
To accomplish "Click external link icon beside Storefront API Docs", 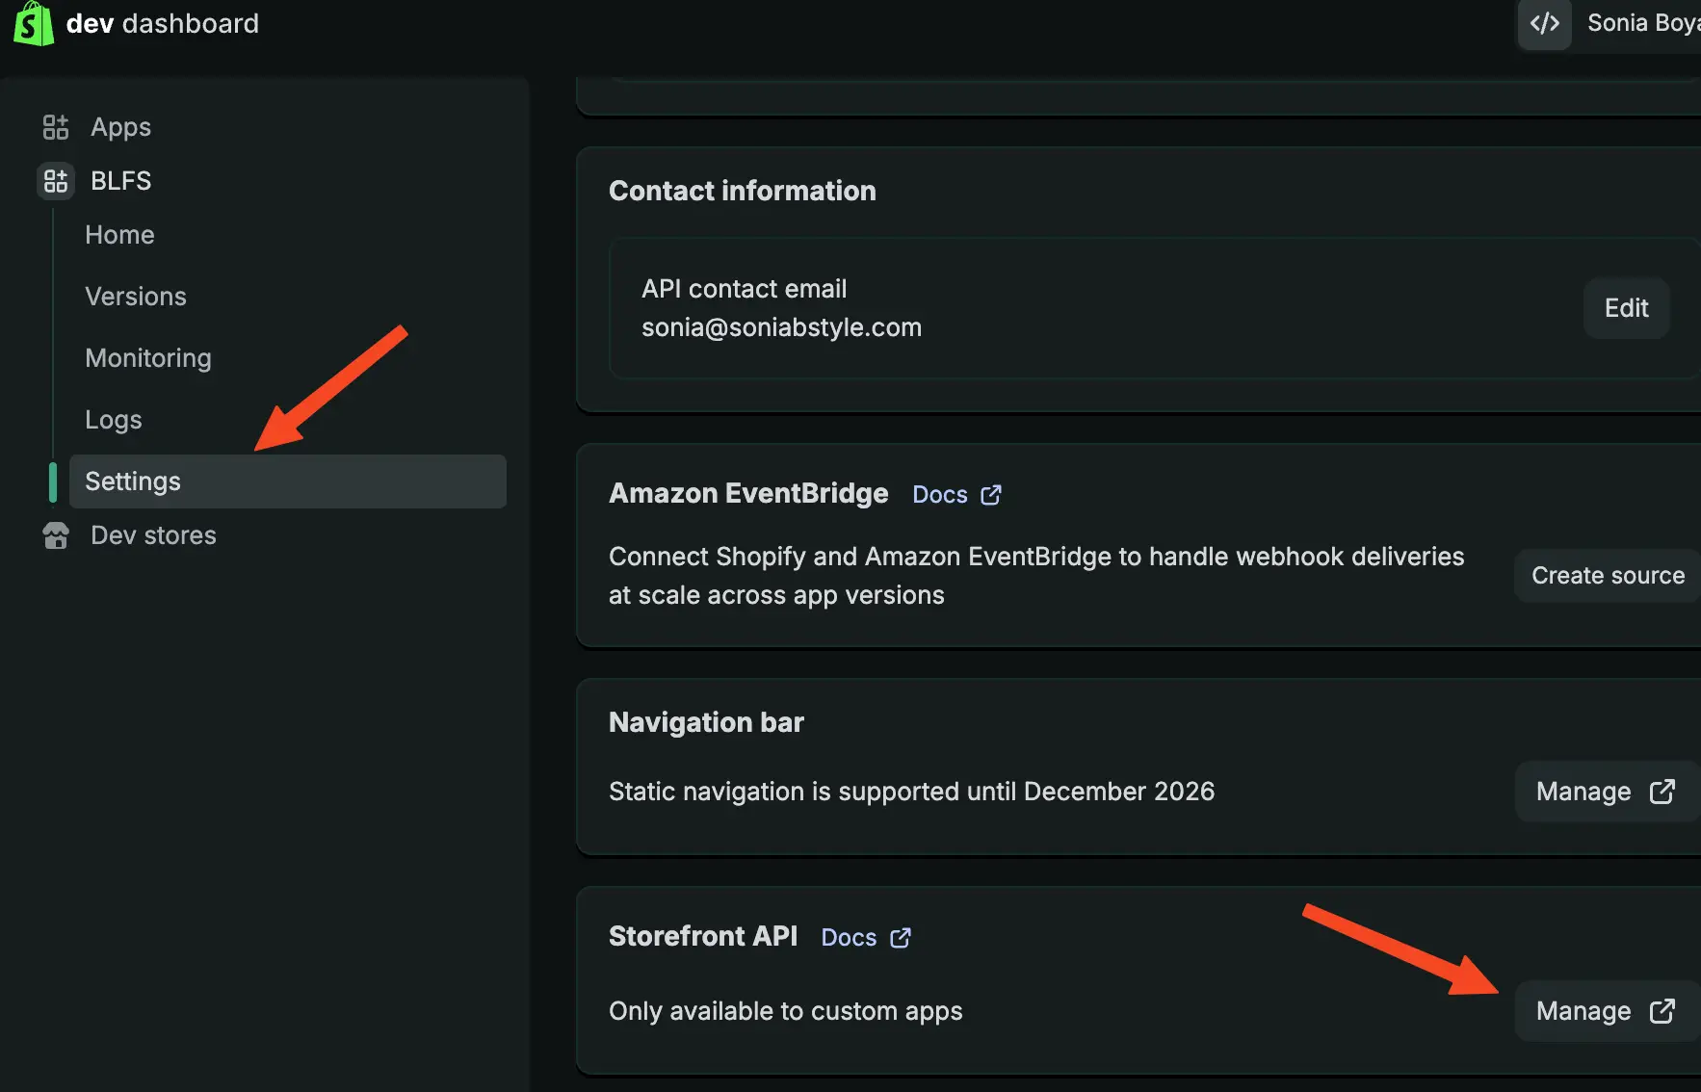I will [901, 938].
